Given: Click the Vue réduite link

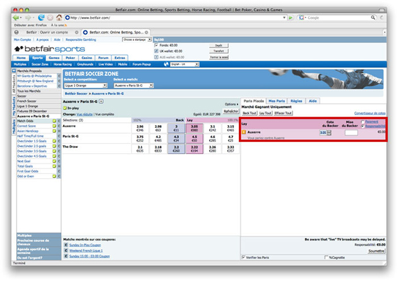Looking at the screenshot, I should coord(85,115).
